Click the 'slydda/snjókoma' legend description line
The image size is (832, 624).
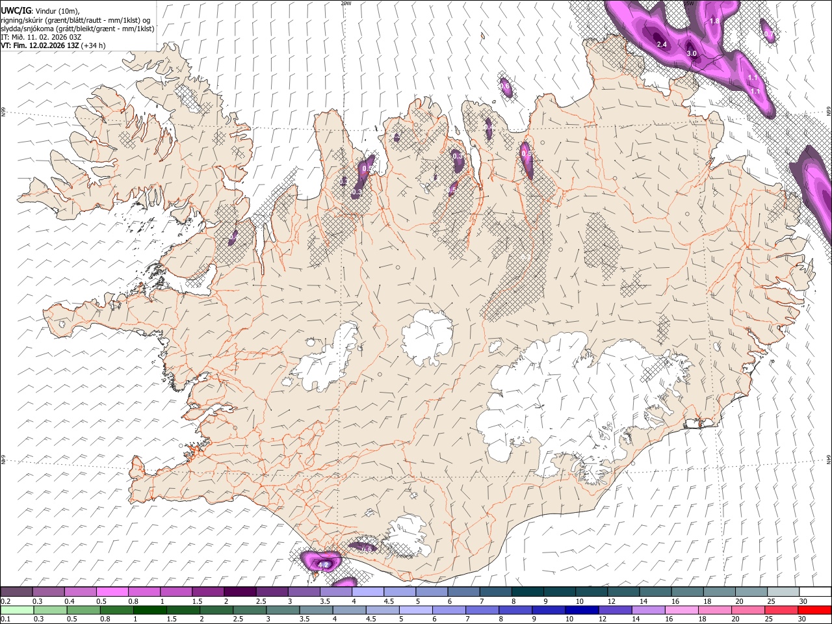(77, 29)
